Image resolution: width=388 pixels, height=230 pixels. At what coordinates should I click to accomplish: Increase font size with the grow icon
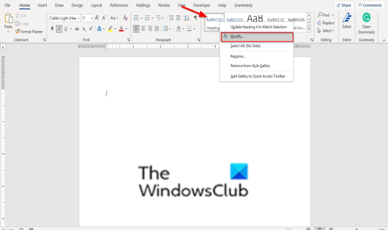(x=97, y=18)
